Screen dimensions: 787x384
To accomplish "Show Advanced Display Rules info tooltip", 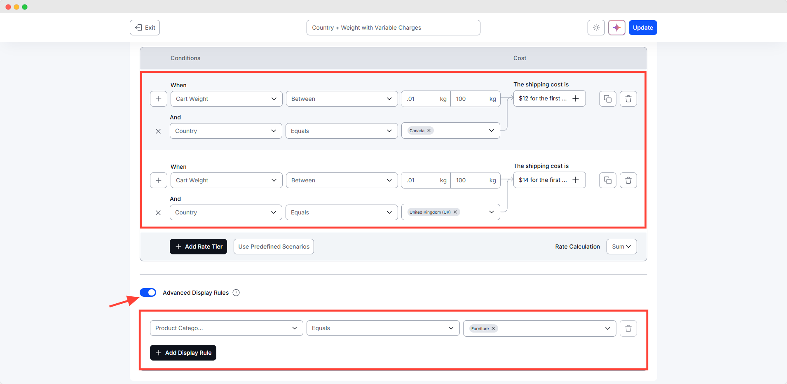I will point(236,293).
